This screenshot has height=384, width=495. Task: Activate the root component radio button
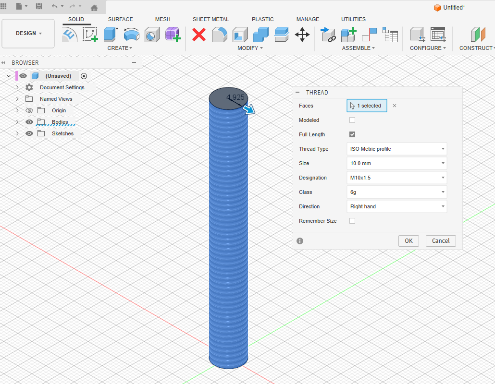tap(84, 76)
